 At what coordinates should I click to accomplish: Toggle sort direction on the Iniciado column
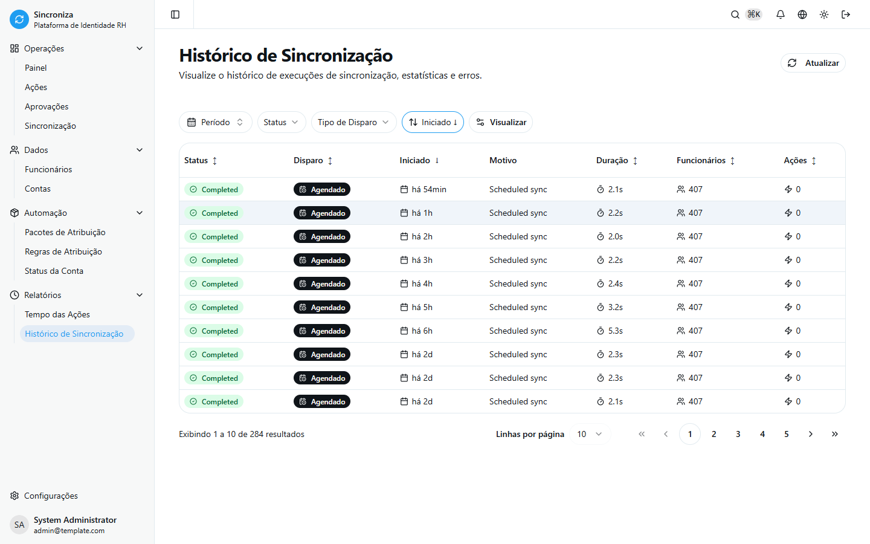coord(433,122)
